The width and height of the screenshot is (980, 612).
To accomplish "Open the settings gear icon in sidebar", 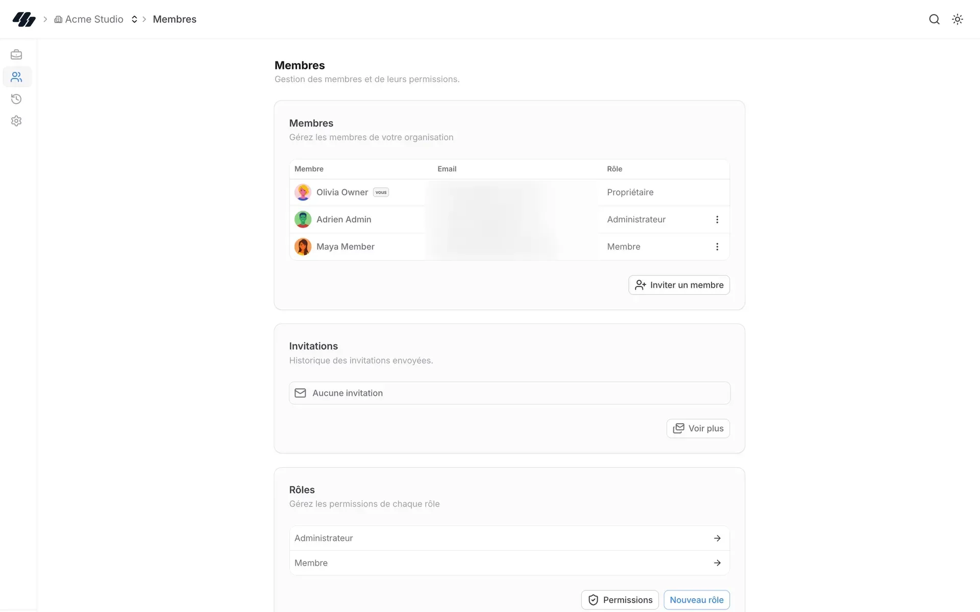I will [16, 121].
